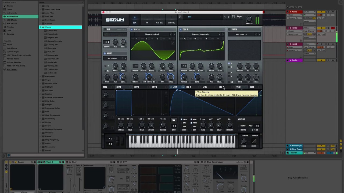Select the Max for Live category icon
Image resolution: width=344 pixels, height=193 pixels.
click(x=5, y=23)
